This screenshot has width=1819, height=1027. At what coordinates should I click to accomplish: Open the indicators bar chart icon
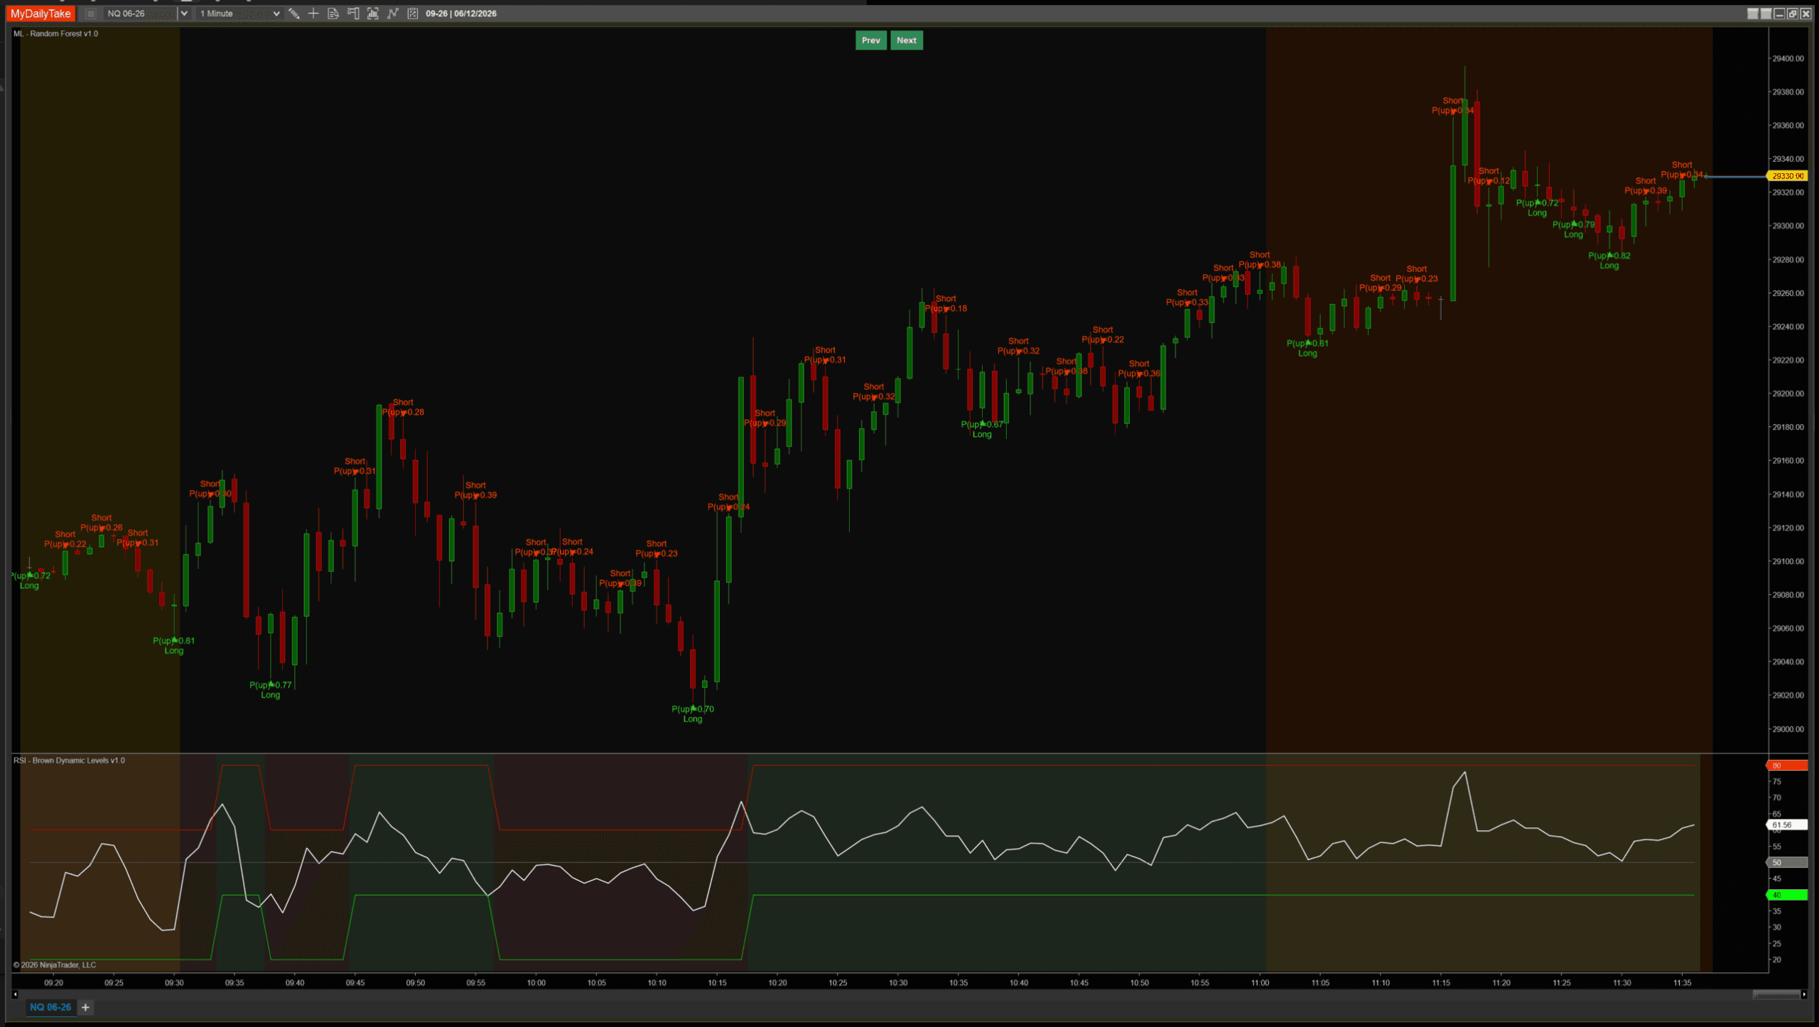373,13
